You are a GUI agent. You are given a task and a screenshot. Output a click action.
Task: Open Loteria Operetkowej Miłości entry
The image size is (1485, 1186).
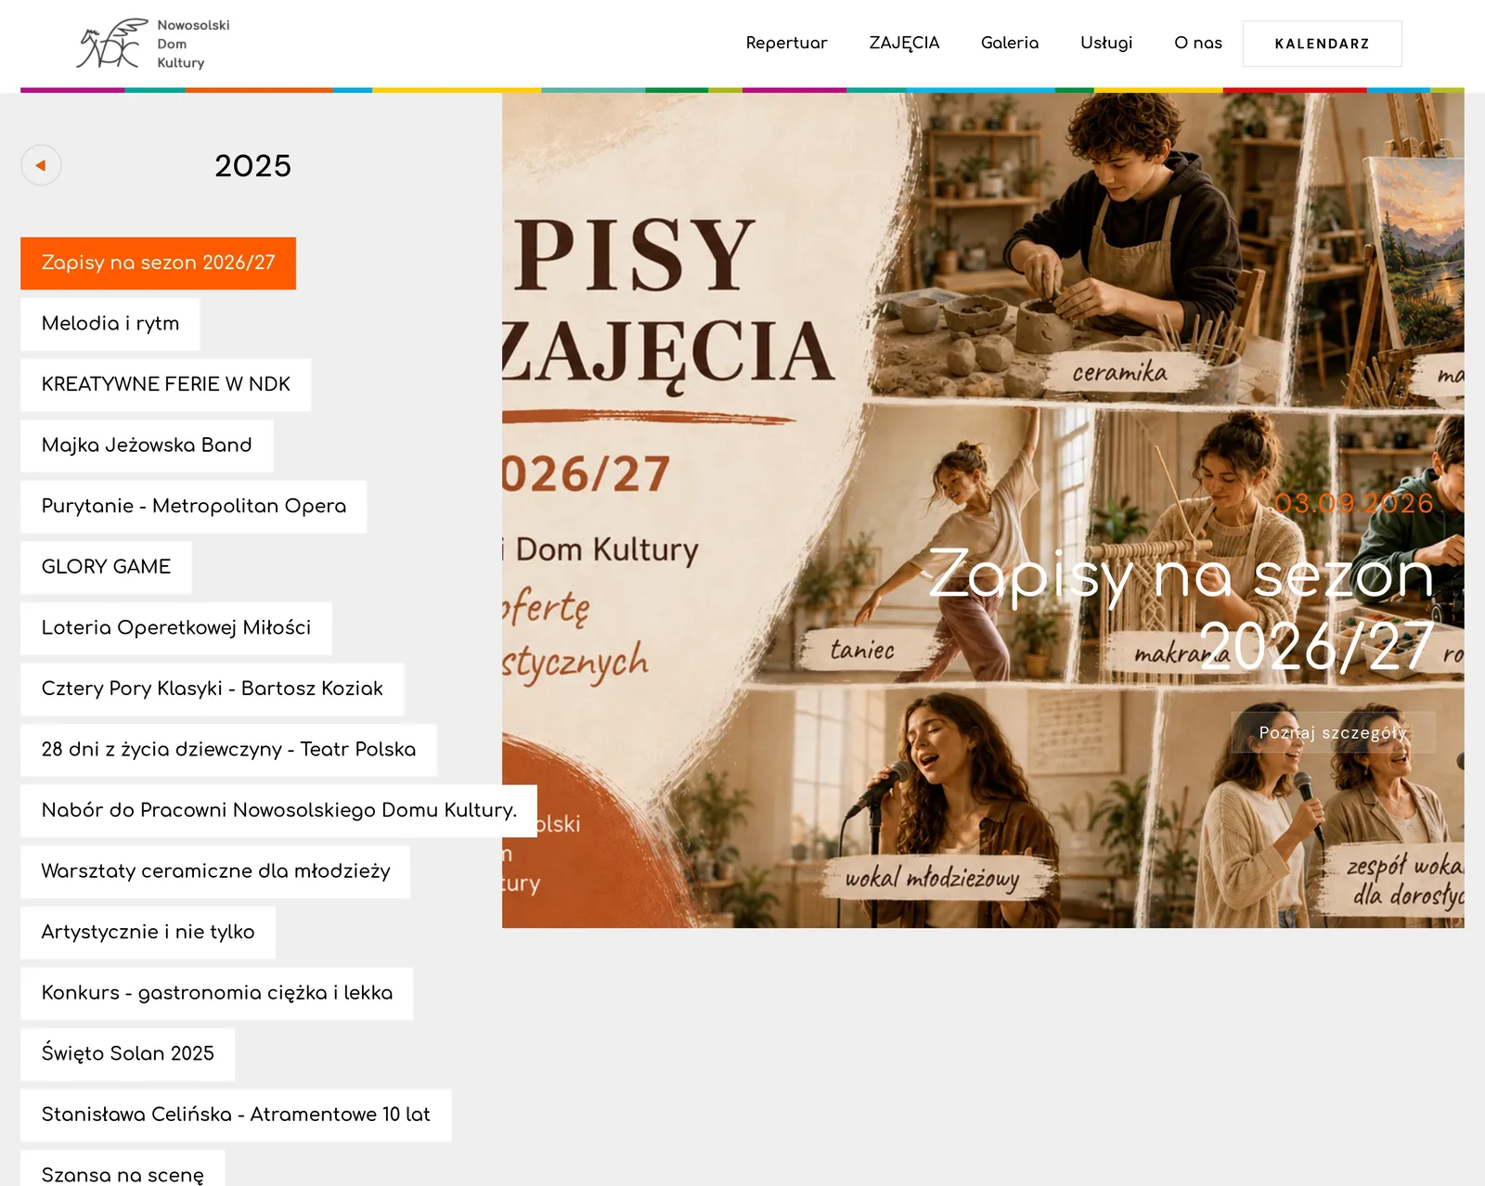click(x=176, y=627)
